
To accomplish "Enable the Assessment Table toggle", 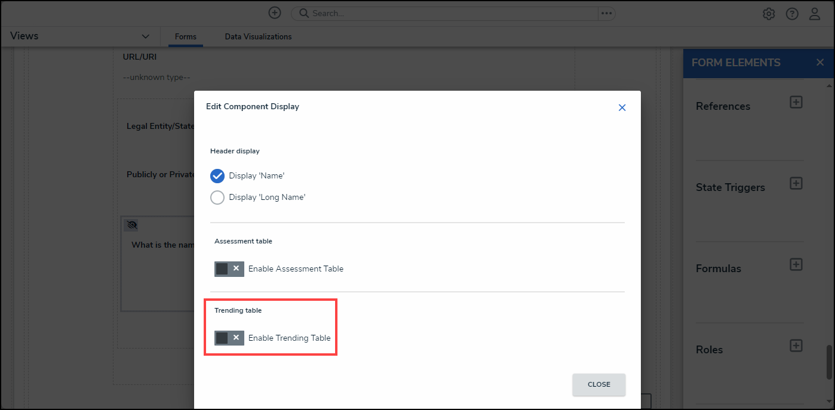I will coord(229,269).
